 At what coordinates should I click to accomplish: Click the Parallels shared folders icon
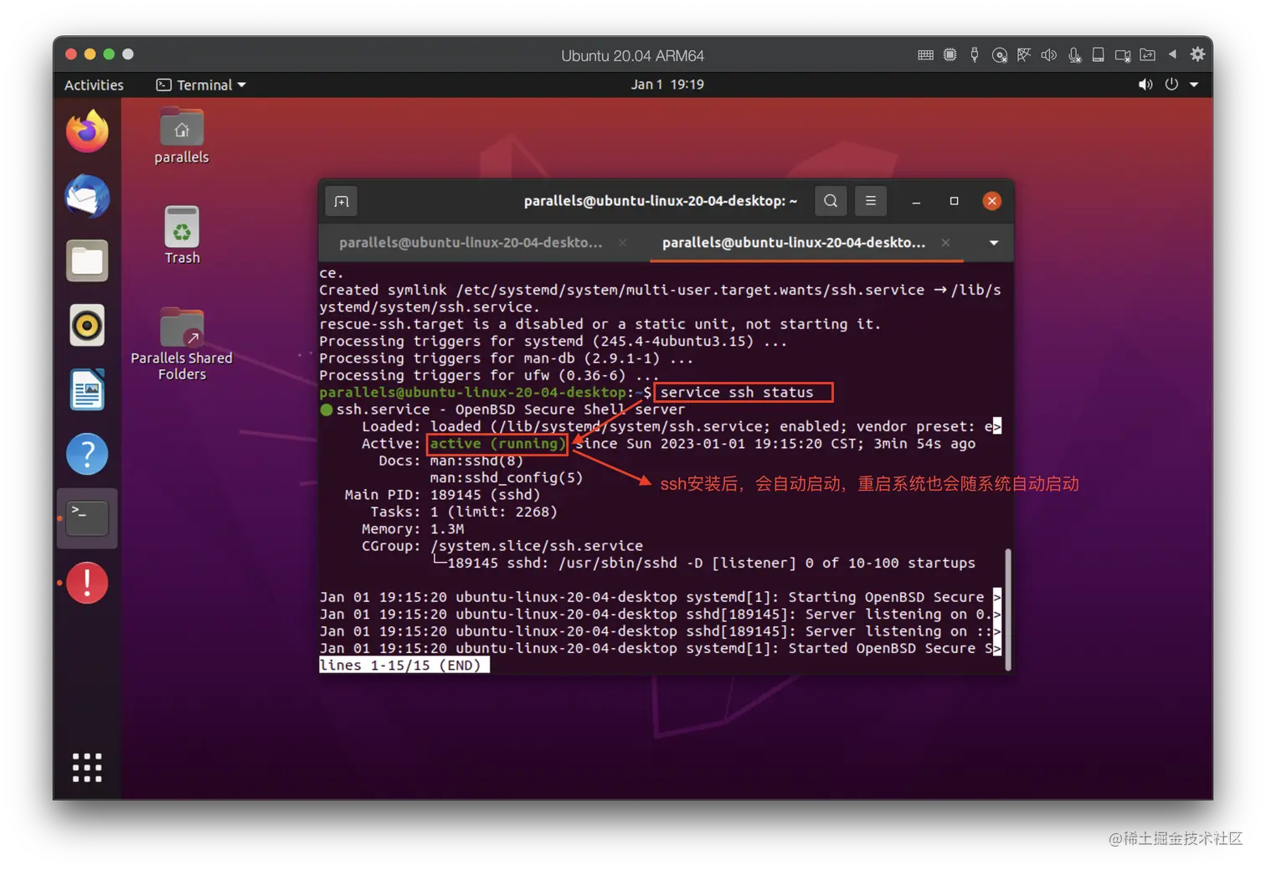1147,54
